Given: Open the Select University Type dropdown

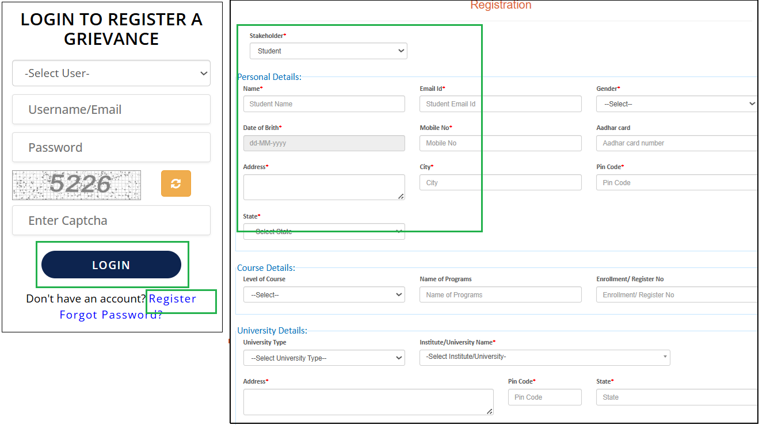Looking at the screenshot, I should click(x=324, y=358).
